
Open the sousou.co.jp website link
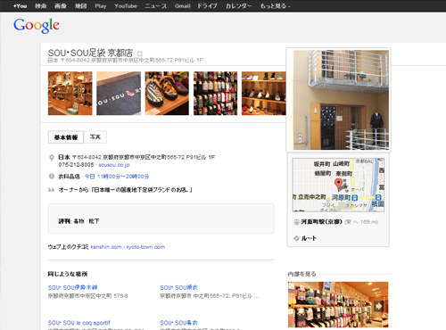click(x=114, y=165)
